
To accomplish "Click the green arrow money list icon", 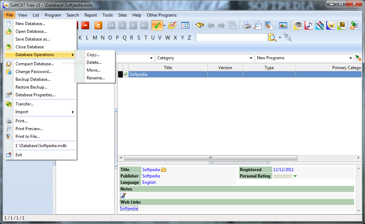I will 354,25.
